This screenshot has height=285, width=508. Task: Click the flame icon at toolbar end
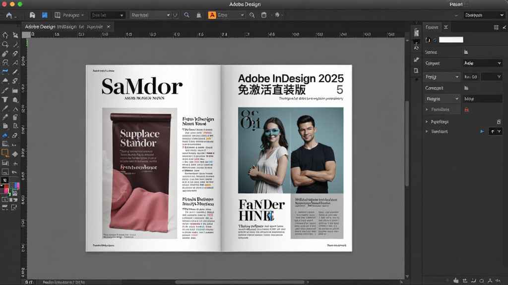277,15
